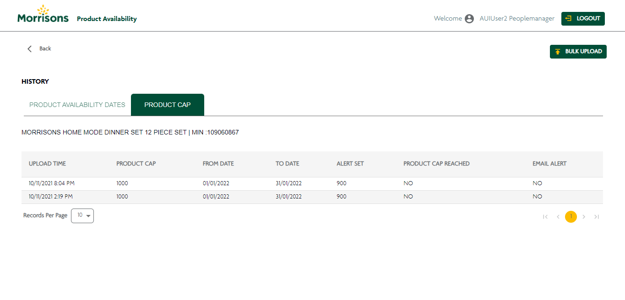This screenshot has width=625, height=300.
Task: Click the ALERT SET column header
Action: tap(350, 164)
